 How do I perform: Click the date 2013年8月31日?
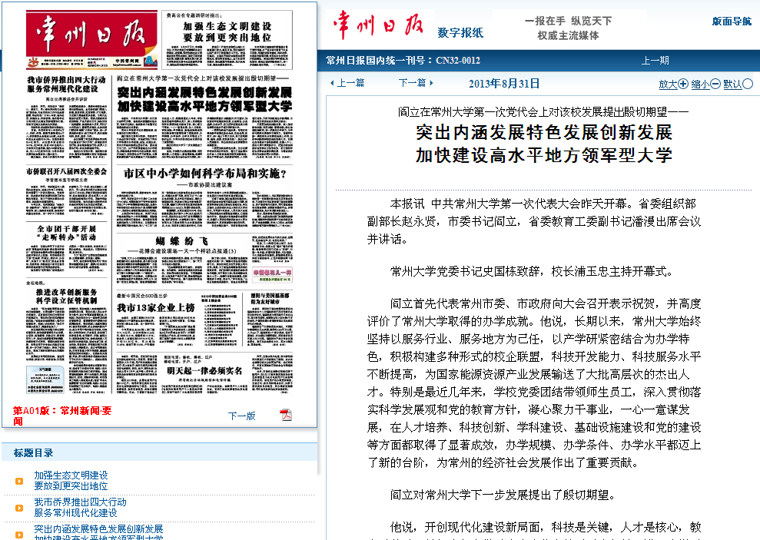pyautogui.click(x=504, y=83)
